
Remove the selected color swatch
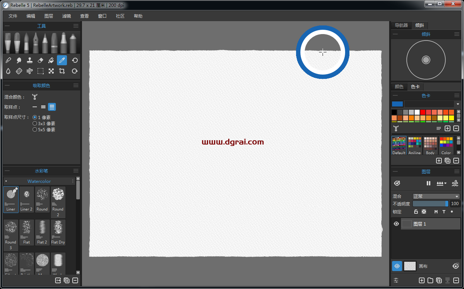click(x=456, y=128)
